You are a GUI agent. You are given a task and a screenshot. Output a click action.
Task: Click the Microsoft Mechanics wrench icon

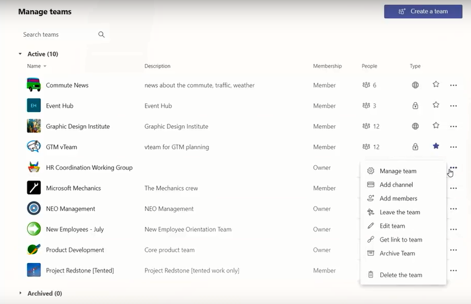(34, 188)
